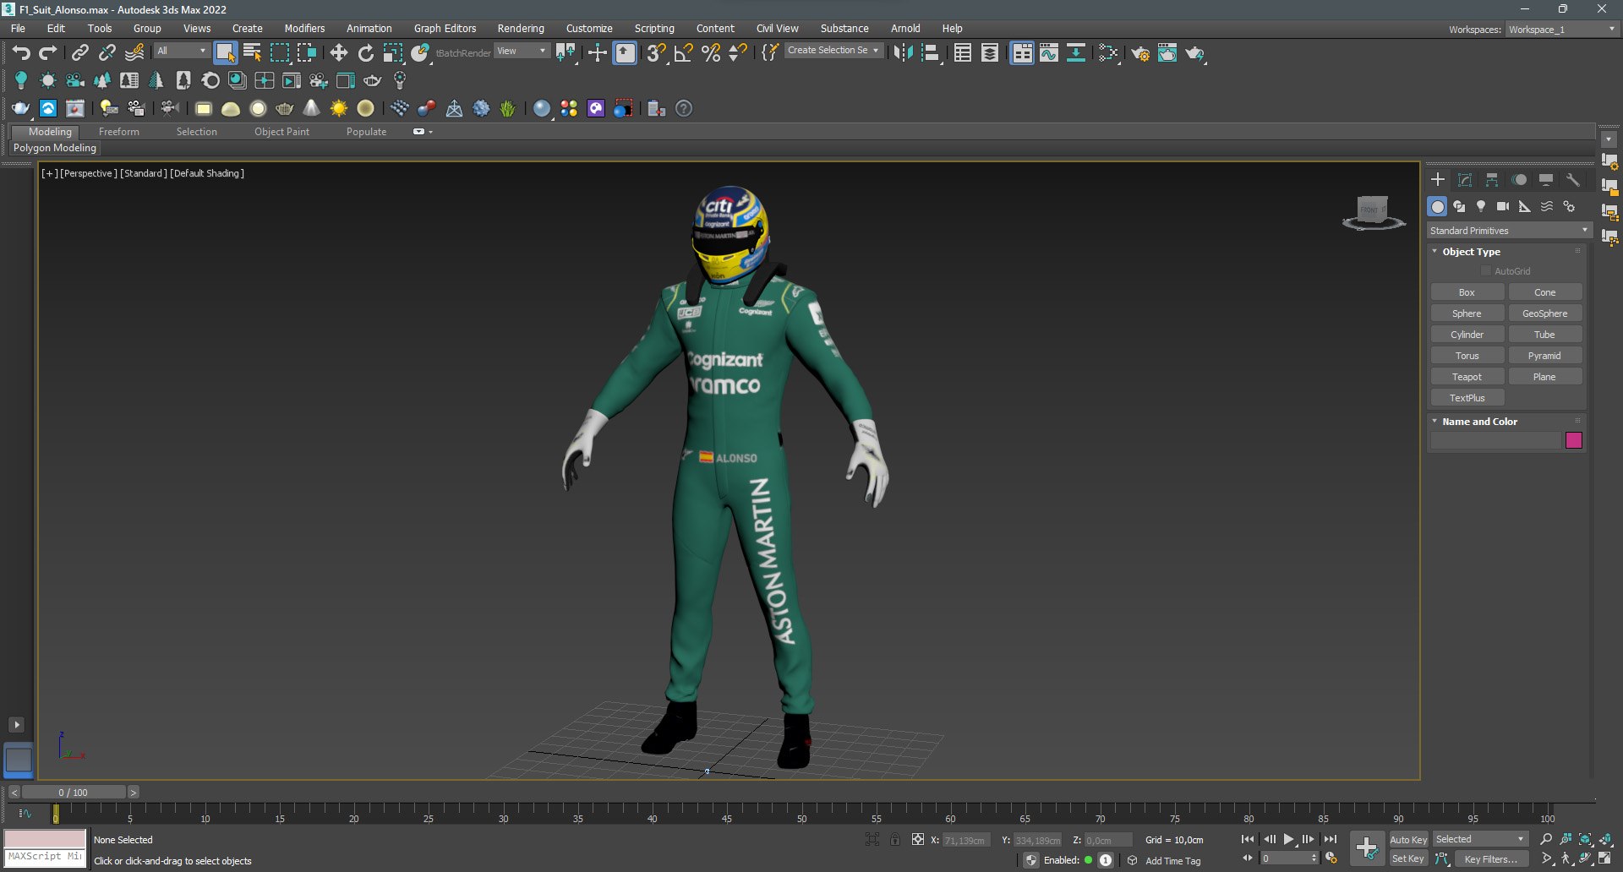Toggle Window/Crossing selection mode
Image resolution: width=1623 pixels, height=872 pixels.
(306, 53)
